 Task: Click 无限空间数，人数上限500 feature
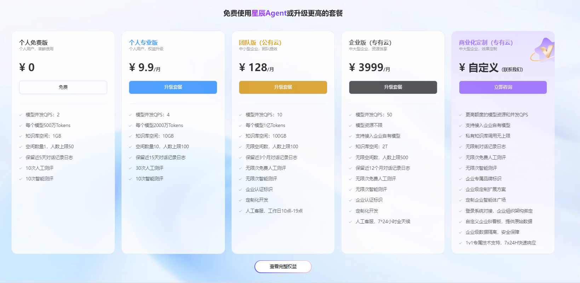click(x=382, y=157)
